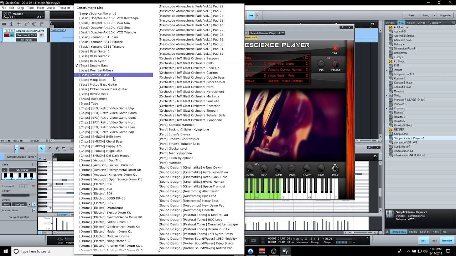Select the arrow tool in editor
This screenshot has height=256, width=456.
(42, 149)
